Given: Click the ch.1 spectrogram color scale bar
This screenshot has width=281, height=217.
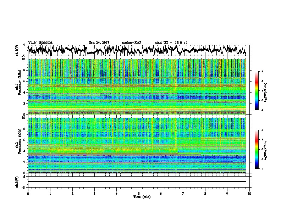Looking at the screenshot, I should (x=257, y=91).
